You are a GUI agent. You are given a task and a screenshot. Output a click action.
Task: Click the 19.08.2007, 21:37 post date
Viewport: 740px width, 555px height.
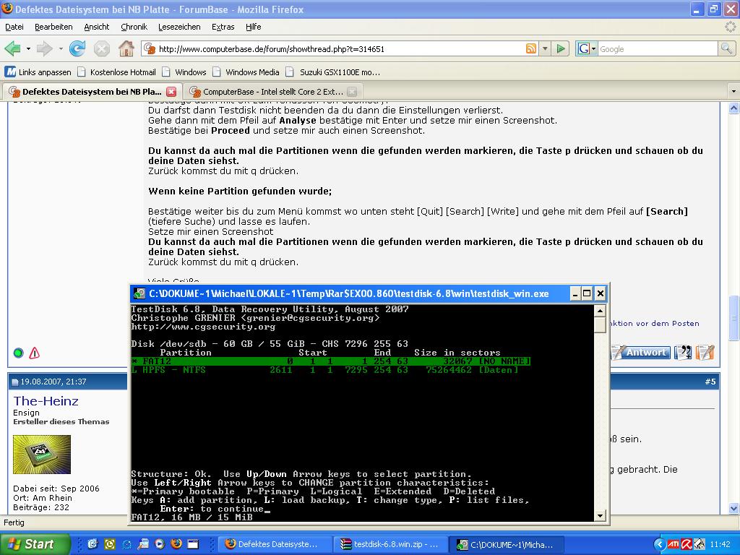53,382
